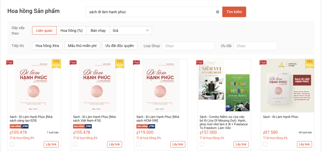Image resolution: width=322 pixels, height=153 pixels.
Task: Click Hoa Hồng Xtra badge on sáng tạo-529 card
Action: (19, 126)
